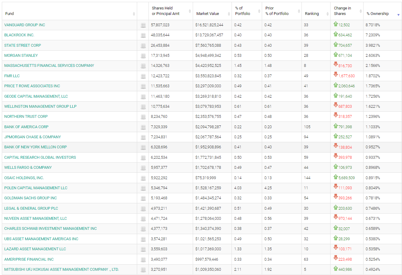402x275 pixels.
Task: Select Wells Fargo ownership 0.8968%
Action: (x=373, y=168)
